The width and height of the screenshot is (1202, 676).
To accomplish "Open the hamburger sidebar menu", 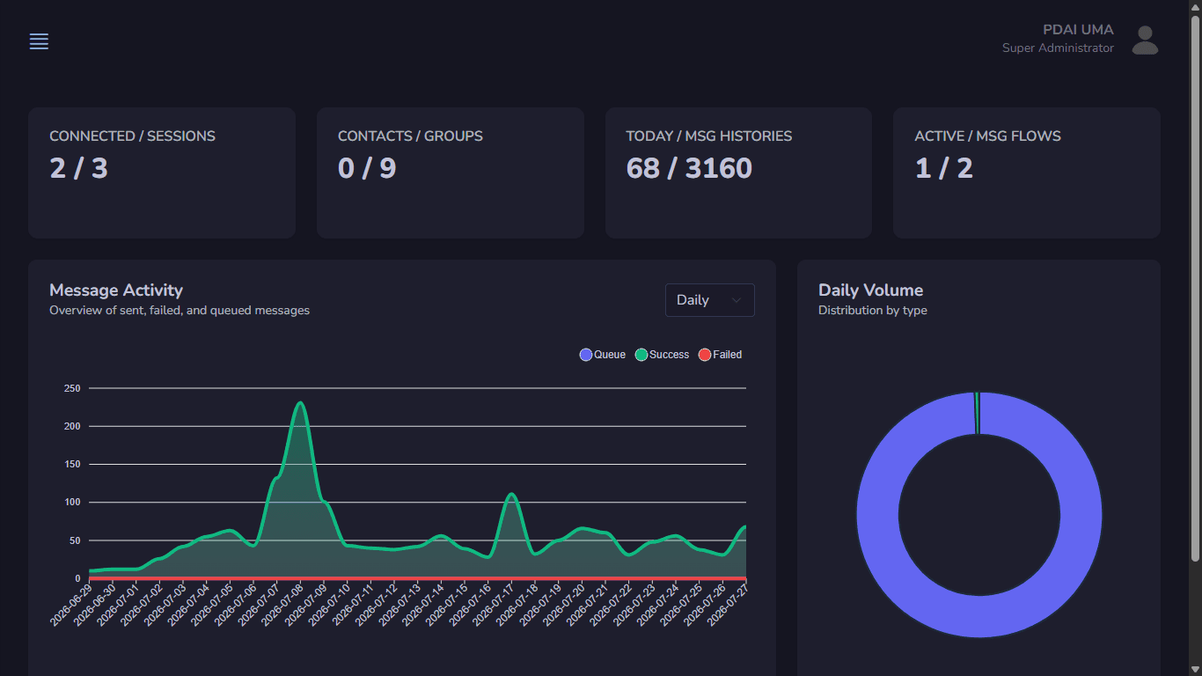I will [39, 41].
